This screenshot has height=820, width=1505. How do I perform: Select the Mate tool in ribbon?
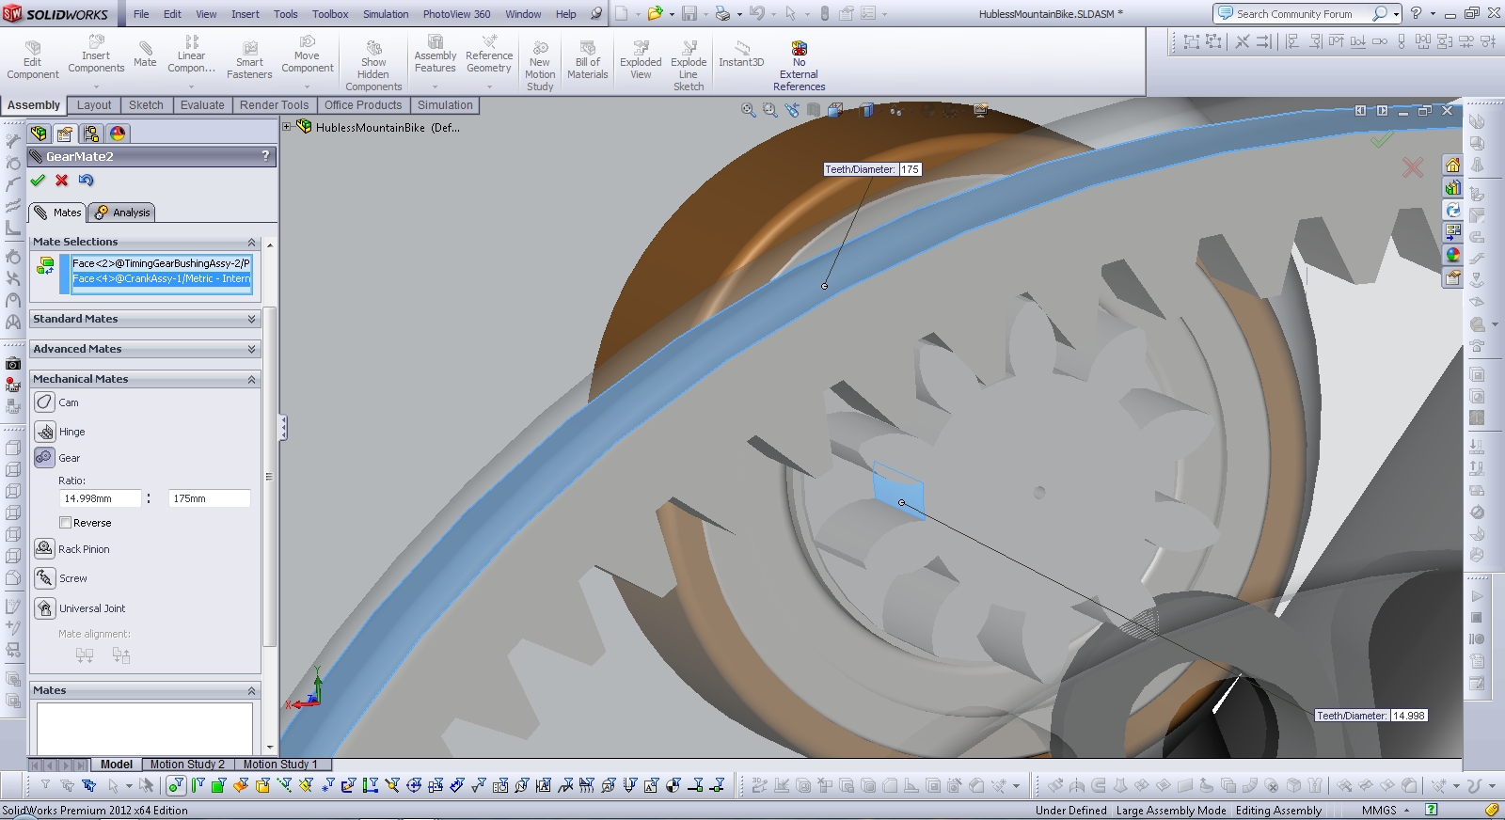(x=145, y=54)
